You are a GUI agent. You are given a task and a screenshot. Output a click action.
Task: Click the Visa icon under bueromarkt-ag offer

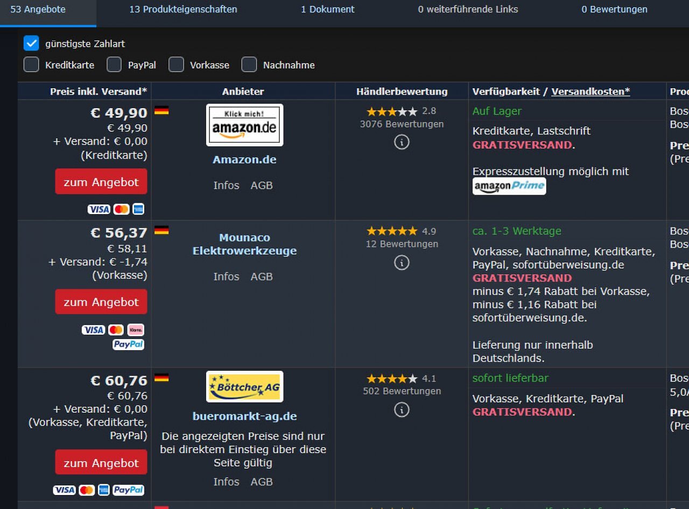(64, 490)
